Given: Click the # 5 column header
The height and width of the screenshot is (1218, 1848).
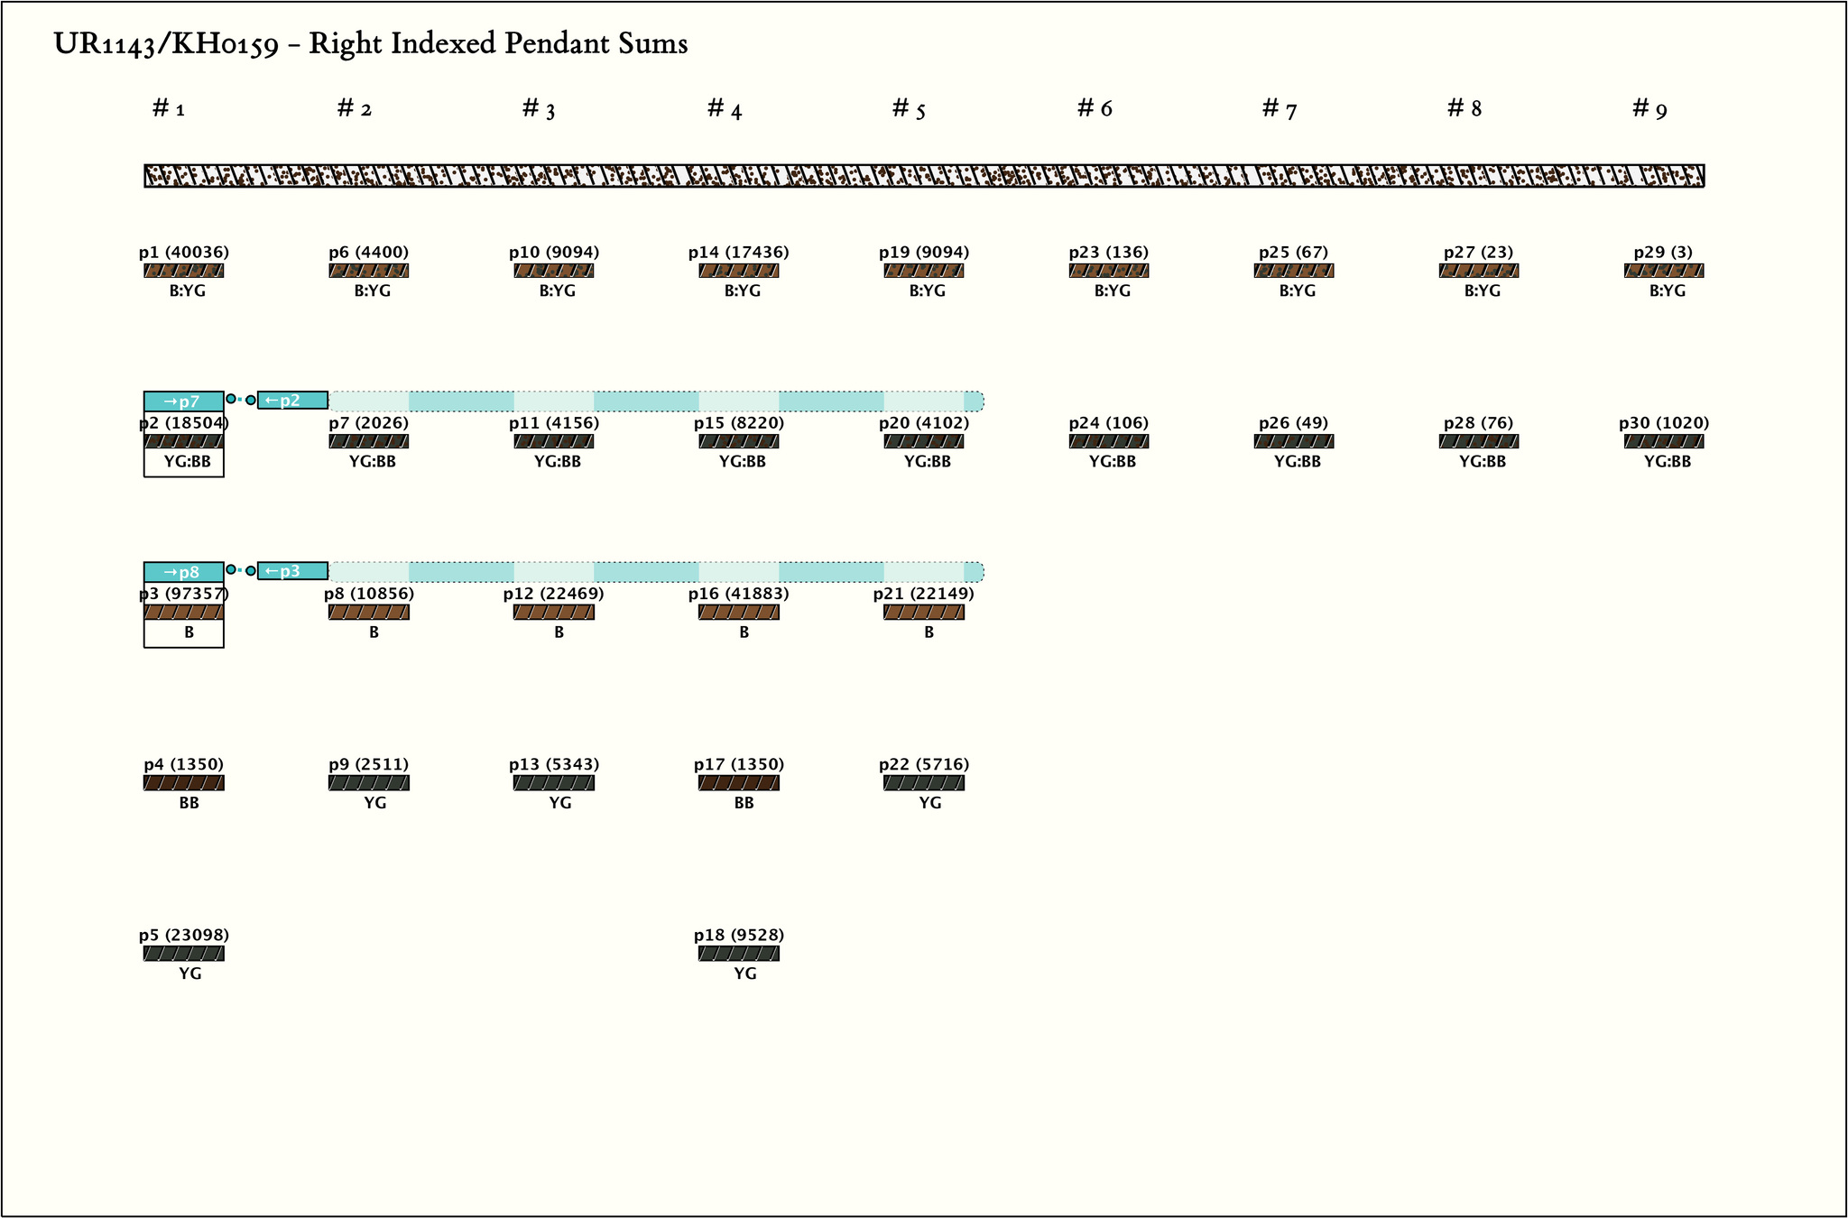Looking at the screenshot, I should coord(909,109).
